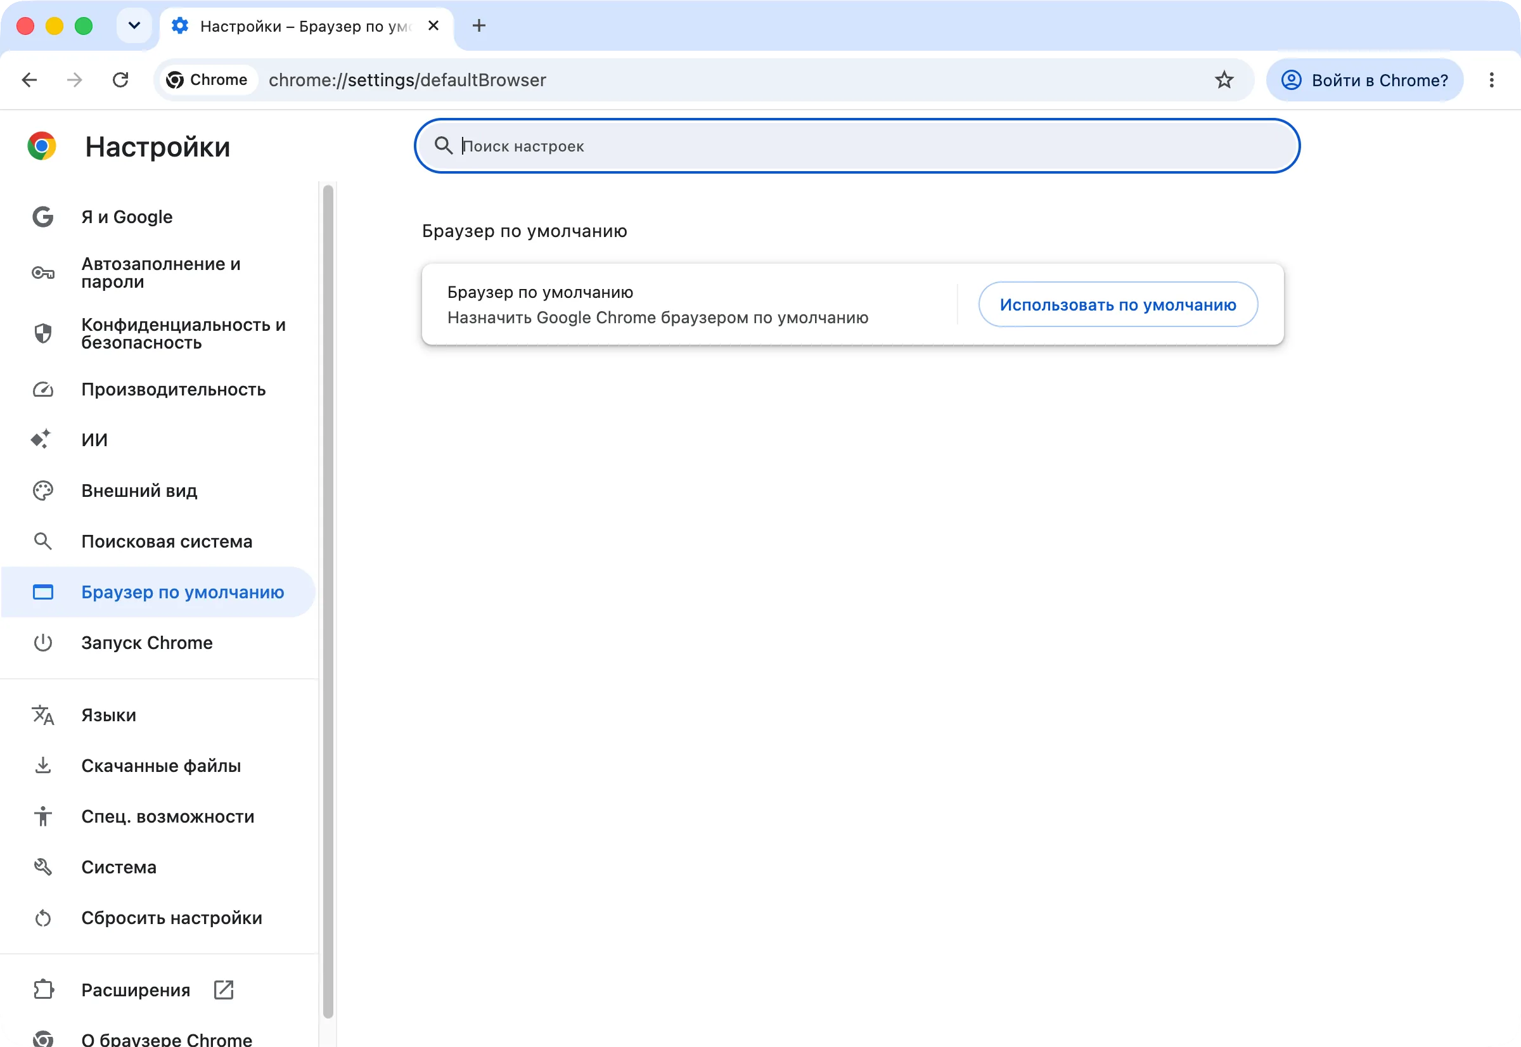
Task: Open a new tab with the plus button
Action: point(478,25)
